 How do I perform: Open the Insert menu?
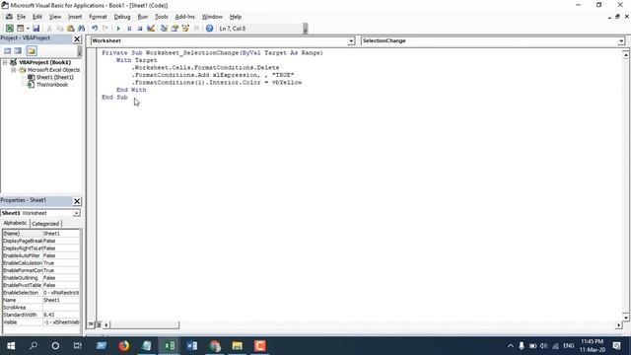(75, 17)
